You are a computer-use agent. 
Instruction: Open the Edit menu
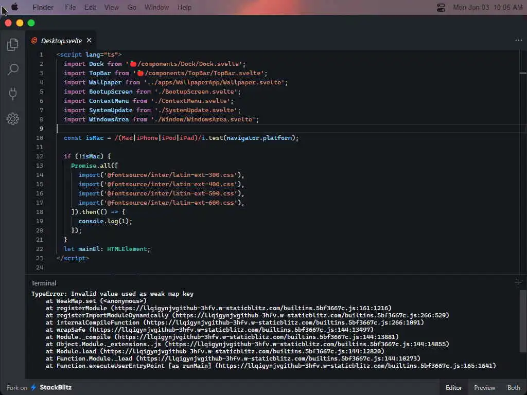(x=90, y=7)
